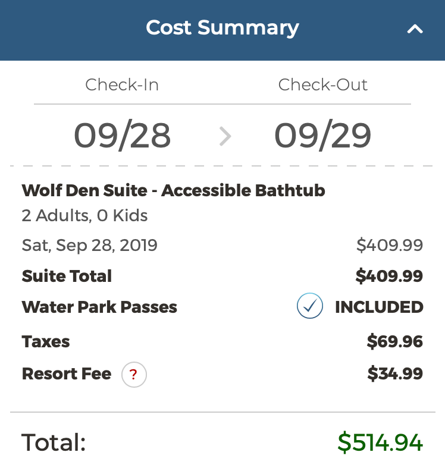This screenshot has height=471, width=445.
Task: Click the Water Park Passes label
Action: (x=99, y=307)
